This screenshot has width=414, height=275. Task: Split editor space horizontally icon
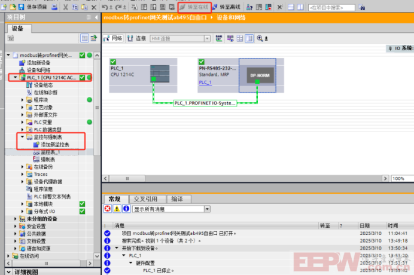291,7
